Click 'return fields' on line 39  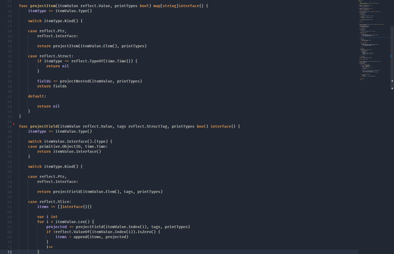pos(52,86)
